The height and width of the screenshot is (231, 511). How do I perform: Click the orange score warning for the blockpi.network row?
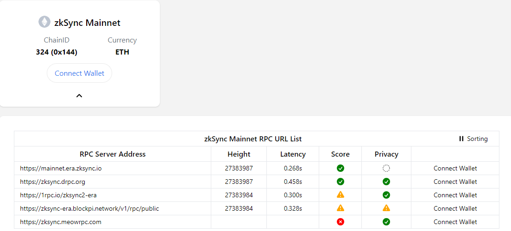[341, 208]
